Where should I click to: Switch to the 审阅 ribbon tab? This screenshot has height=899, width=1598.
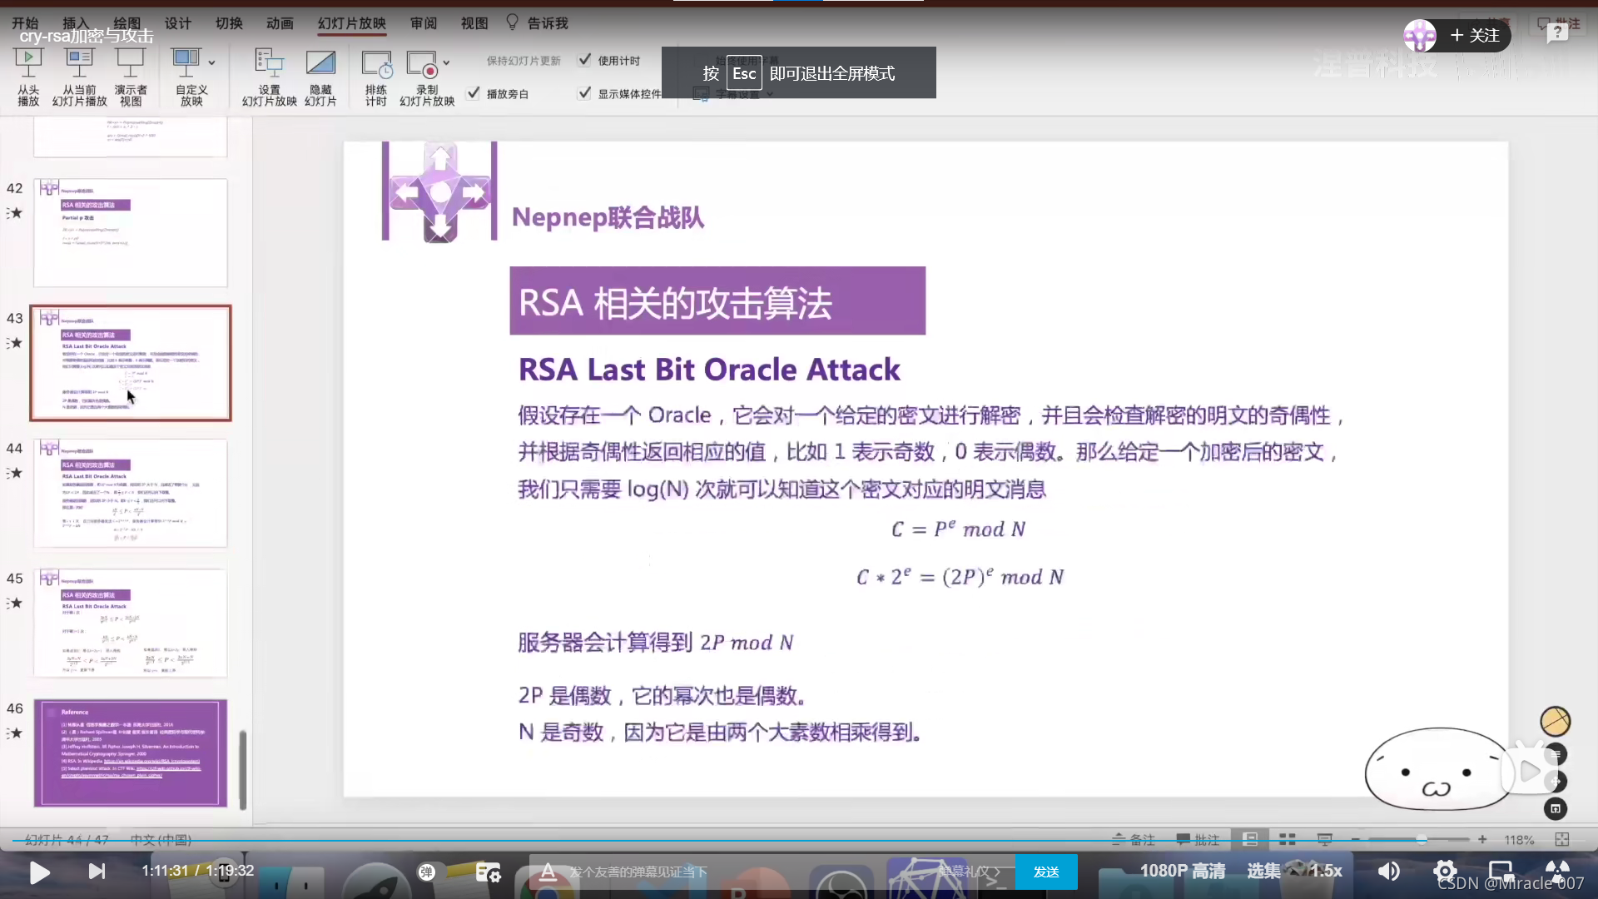pos(424,23)
